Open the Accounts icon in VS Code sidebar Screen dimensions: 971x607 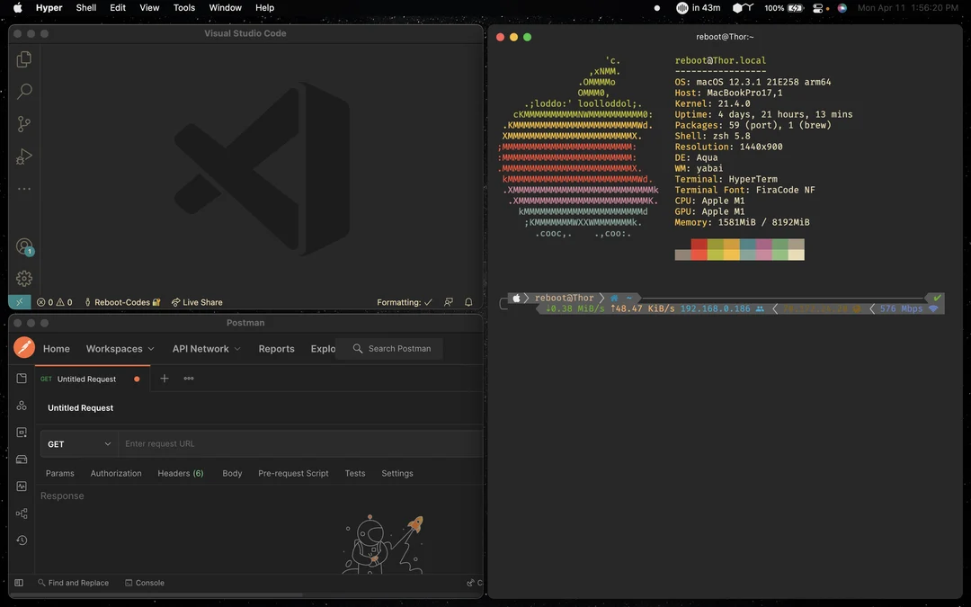coord(23,245)
